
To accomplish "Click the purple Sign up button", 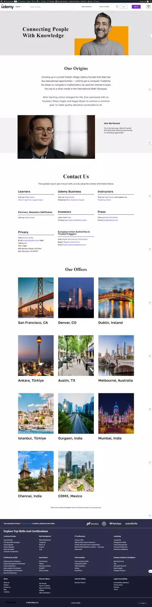I will [136, 6].
